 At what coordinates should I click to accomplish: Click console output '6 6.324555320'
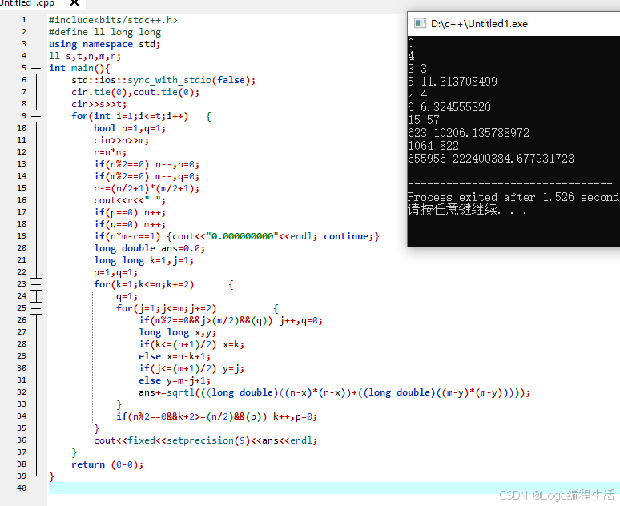tap(449, 107)
